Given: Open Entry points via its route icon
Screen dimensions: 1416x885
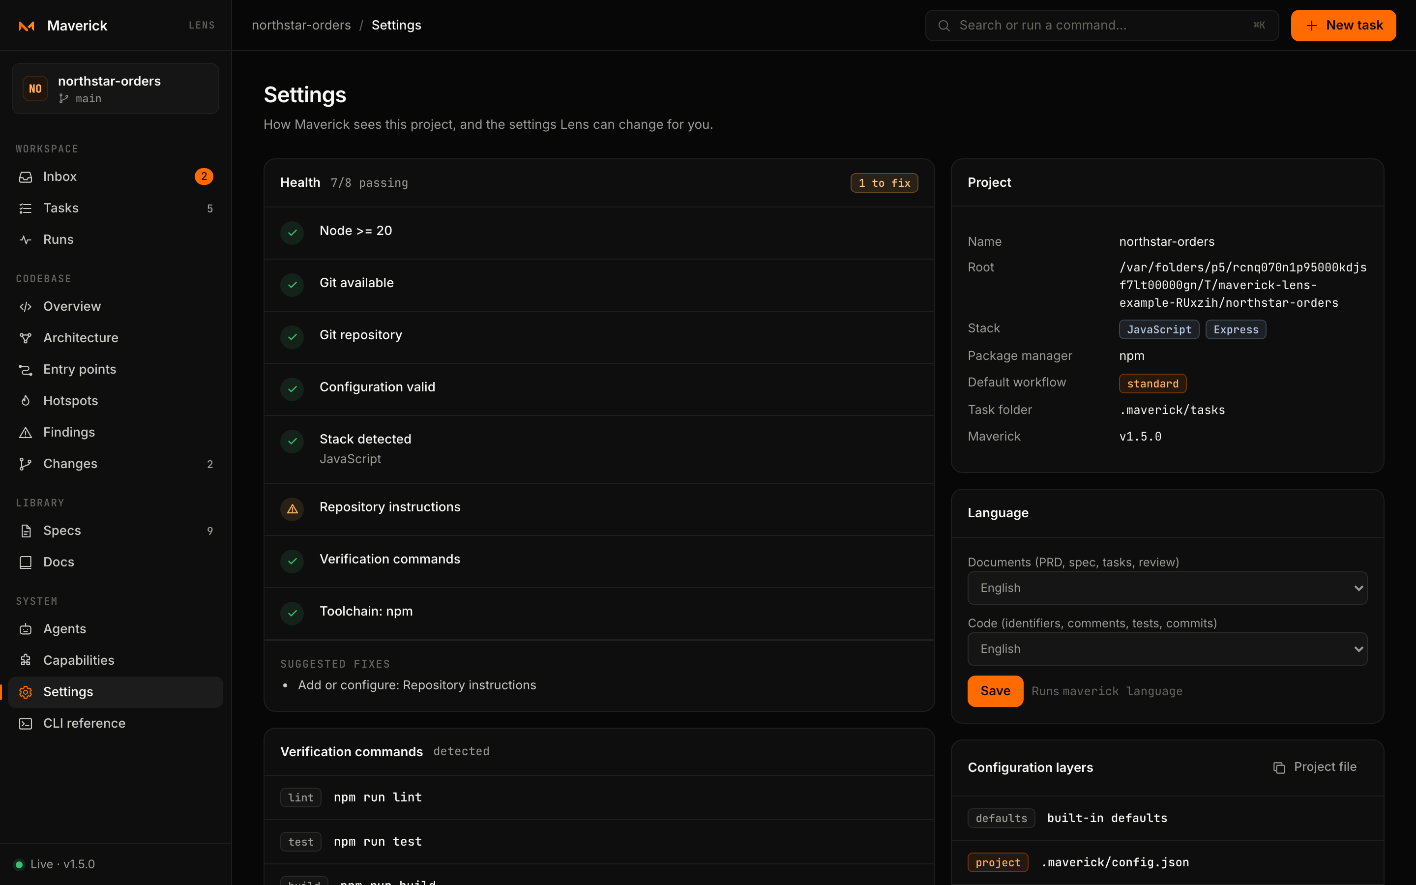Looking at the screenshot, I should (26, 369).
